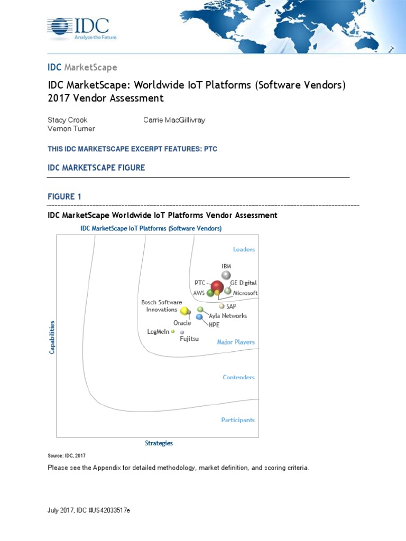The height and width of the screenshot is (541, 406).
Task: Click the world map banner image
Action: pos(293,26)
